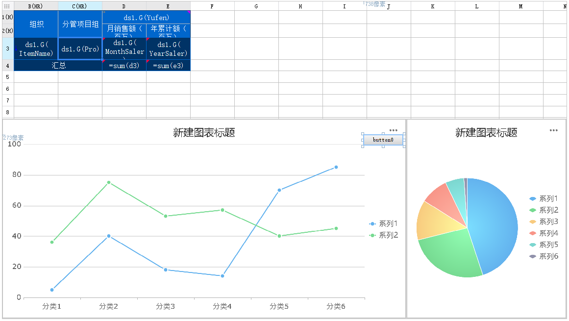Toggle 系列2 in pie chart legend
Image resolution: width=569 pixels, height=321 pixels.
pos(544,210)
